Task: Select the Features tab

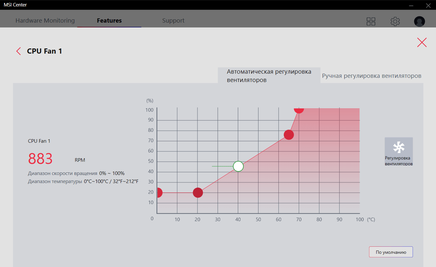Action: (x=109, y=21)
